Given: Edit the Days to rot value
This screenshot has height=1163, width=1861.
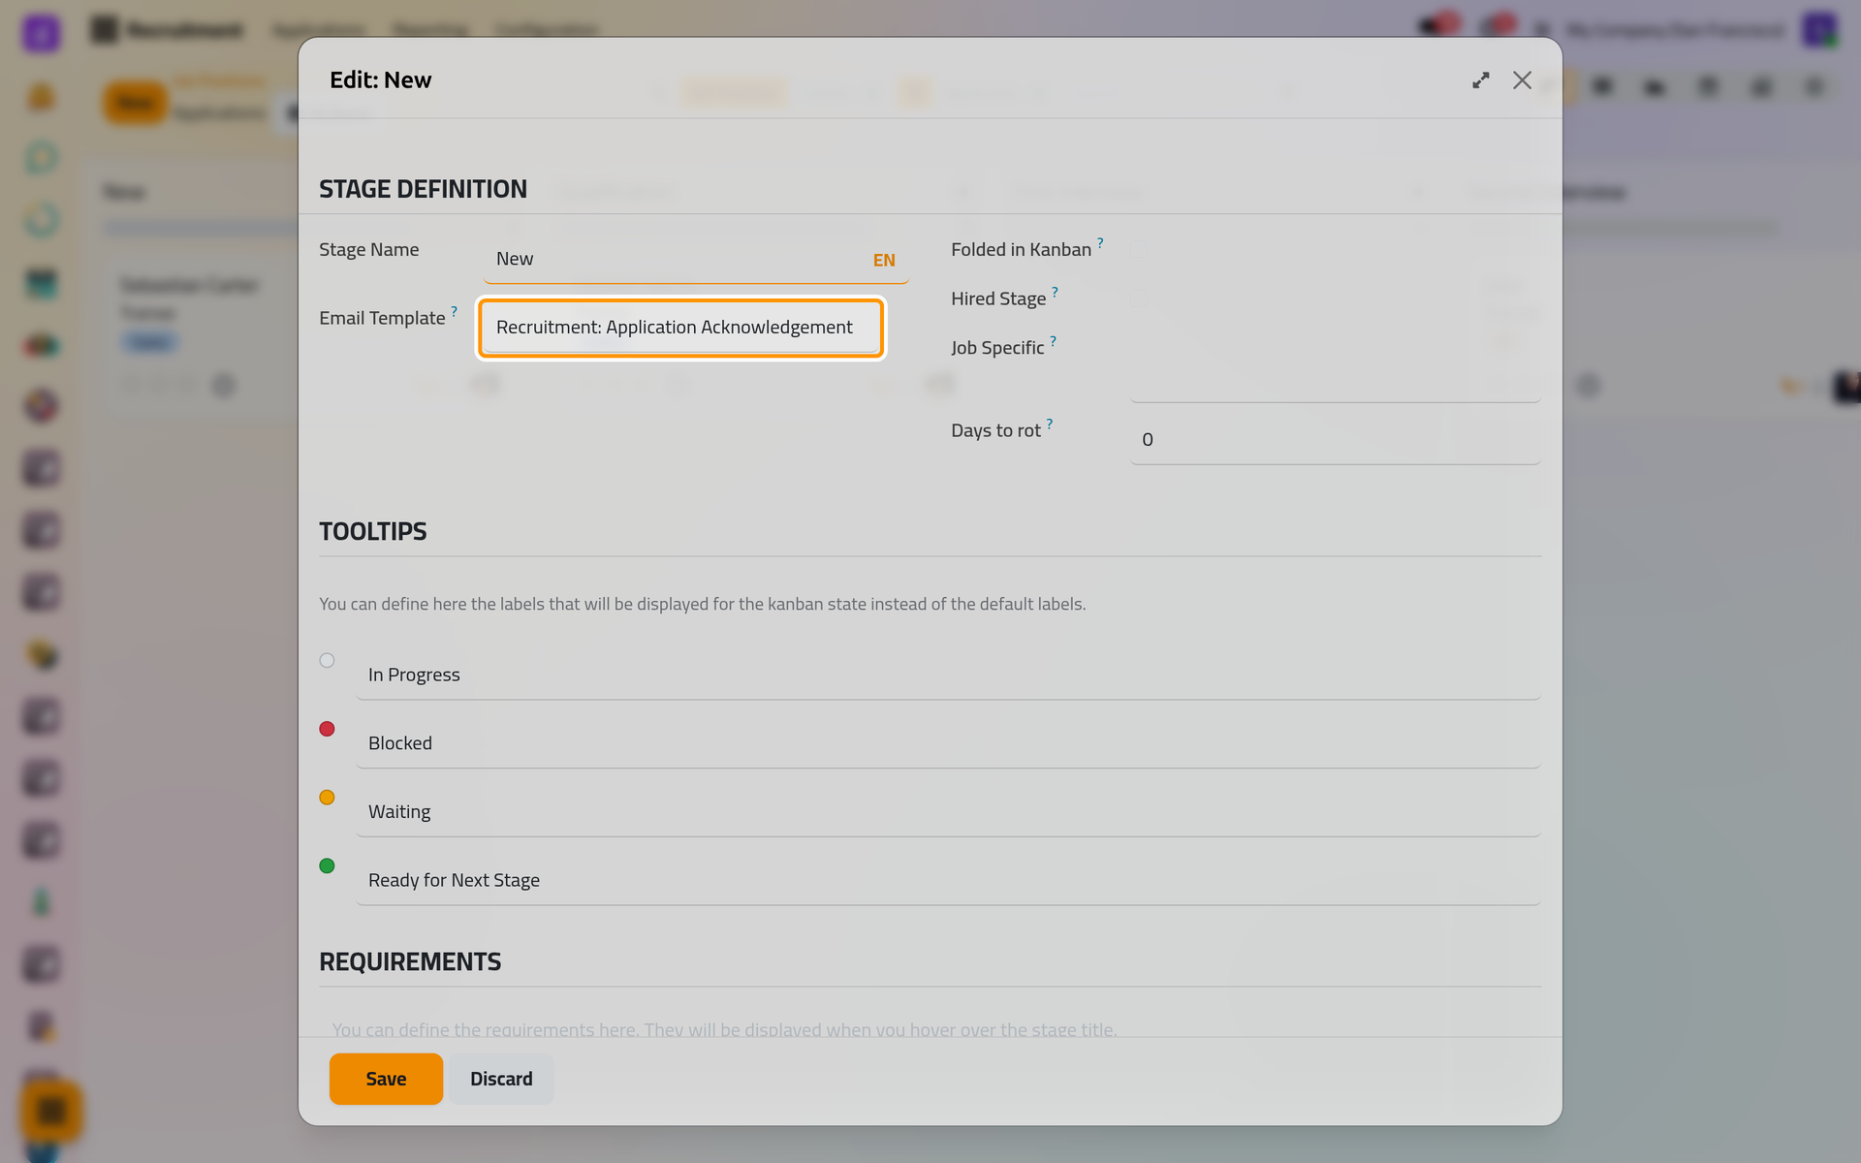Looking at the screenshot, I should 1335,440.
